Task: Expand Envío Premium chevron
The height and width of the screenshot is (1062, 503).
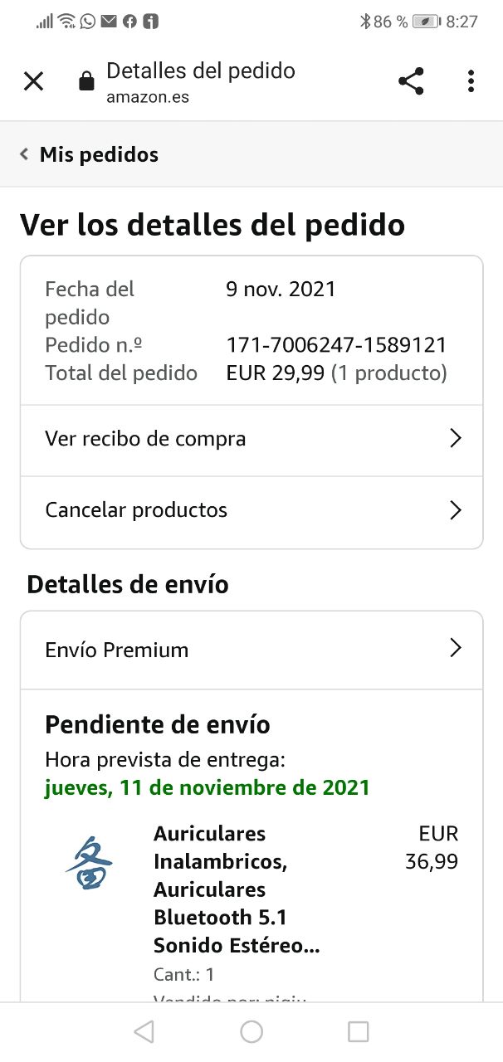Action: (455, 649)
